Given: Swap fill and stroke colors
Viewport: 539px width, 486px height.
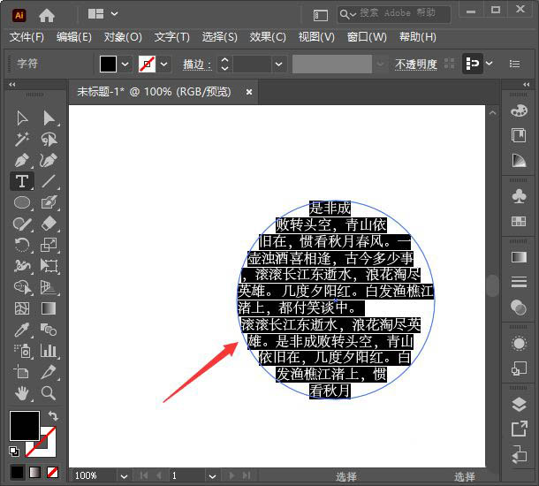Looking at the screenshot, I should (x=53, y=416).
